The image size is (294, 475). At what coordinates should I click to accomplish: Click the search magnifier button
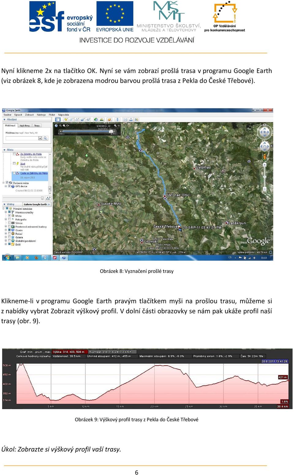(45, 138)
